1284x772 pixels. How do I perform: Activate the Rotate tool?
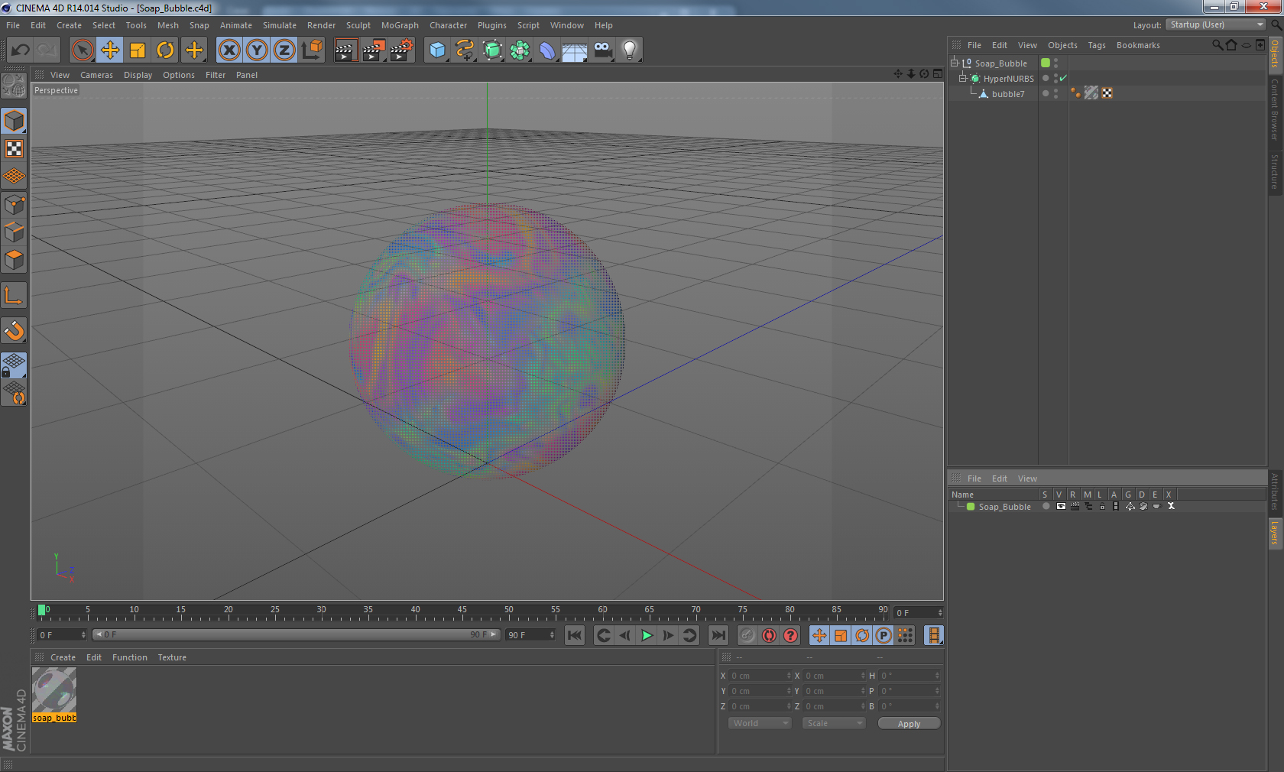(x=165, y=50)
